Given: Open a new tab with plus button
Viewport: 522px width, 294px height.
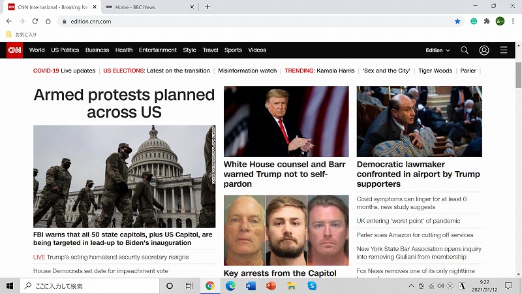Looking at the screenshot, I should (x=207, y=7).
